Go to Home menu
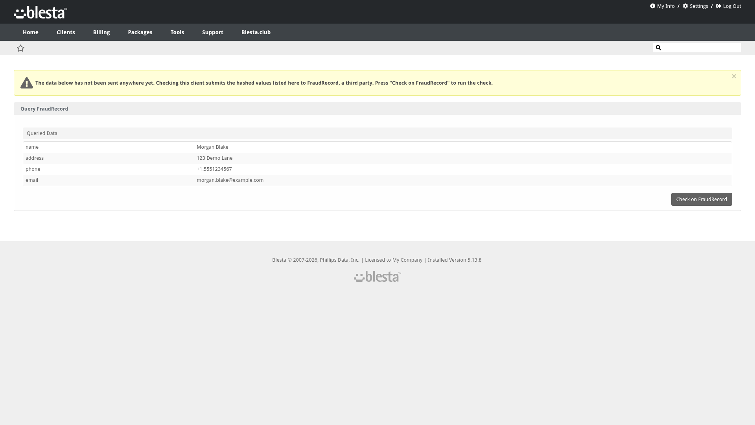 tap(31, 32)
